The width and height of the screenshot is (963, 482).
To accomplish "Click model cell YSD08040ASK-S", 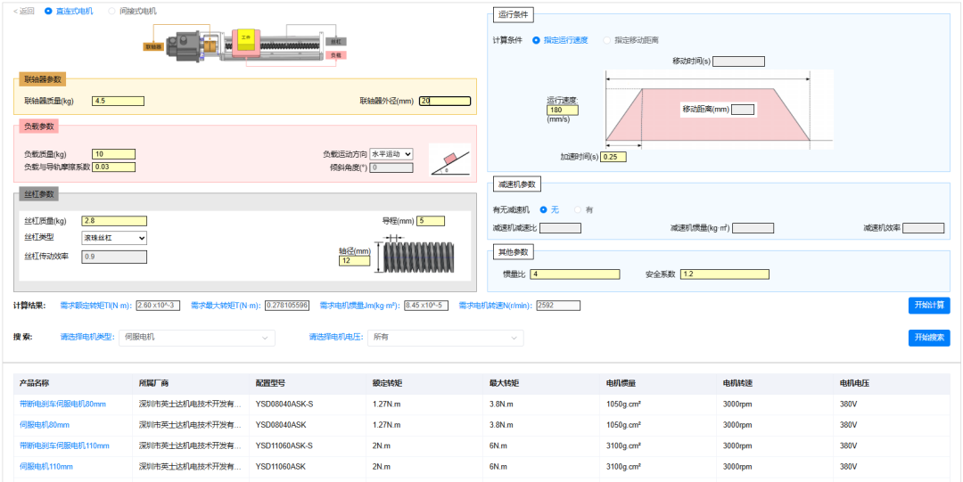I will coord(284,404).
